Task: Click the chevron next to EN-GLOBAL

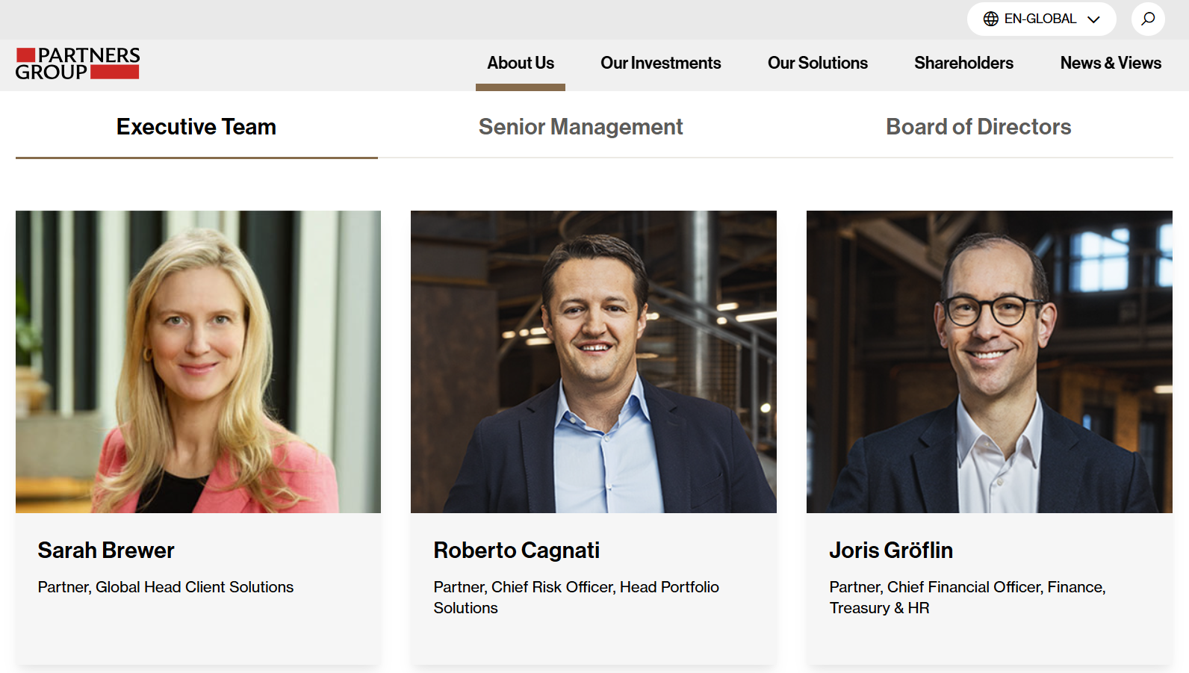Action: click(x=1095, y=19)
